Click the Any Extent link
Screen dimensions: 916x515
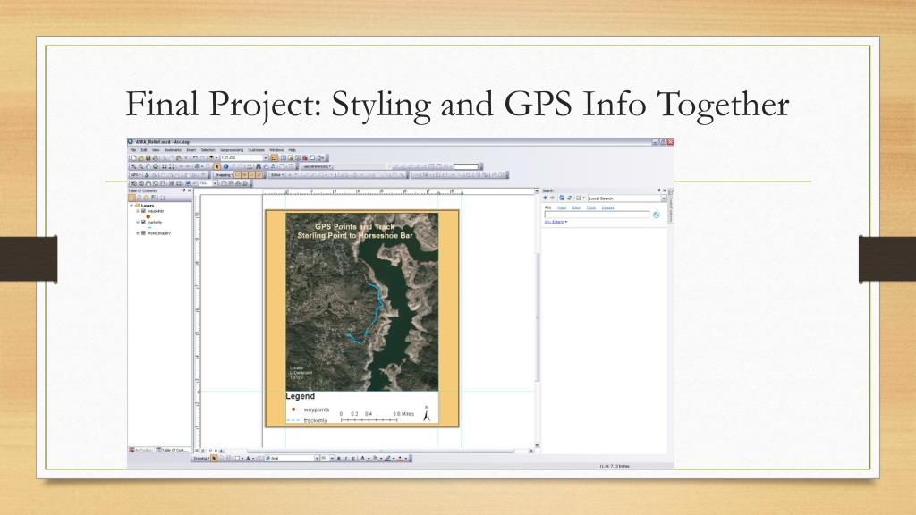point(555,222)
